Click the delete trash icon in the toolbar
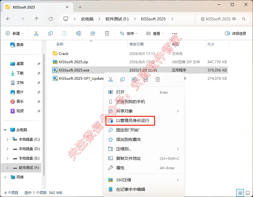Screen dimensions: 253x197 (107, 33)
